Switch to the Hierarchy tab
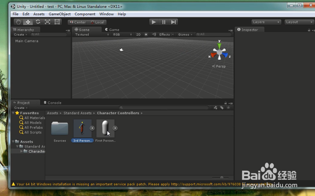 26,30
